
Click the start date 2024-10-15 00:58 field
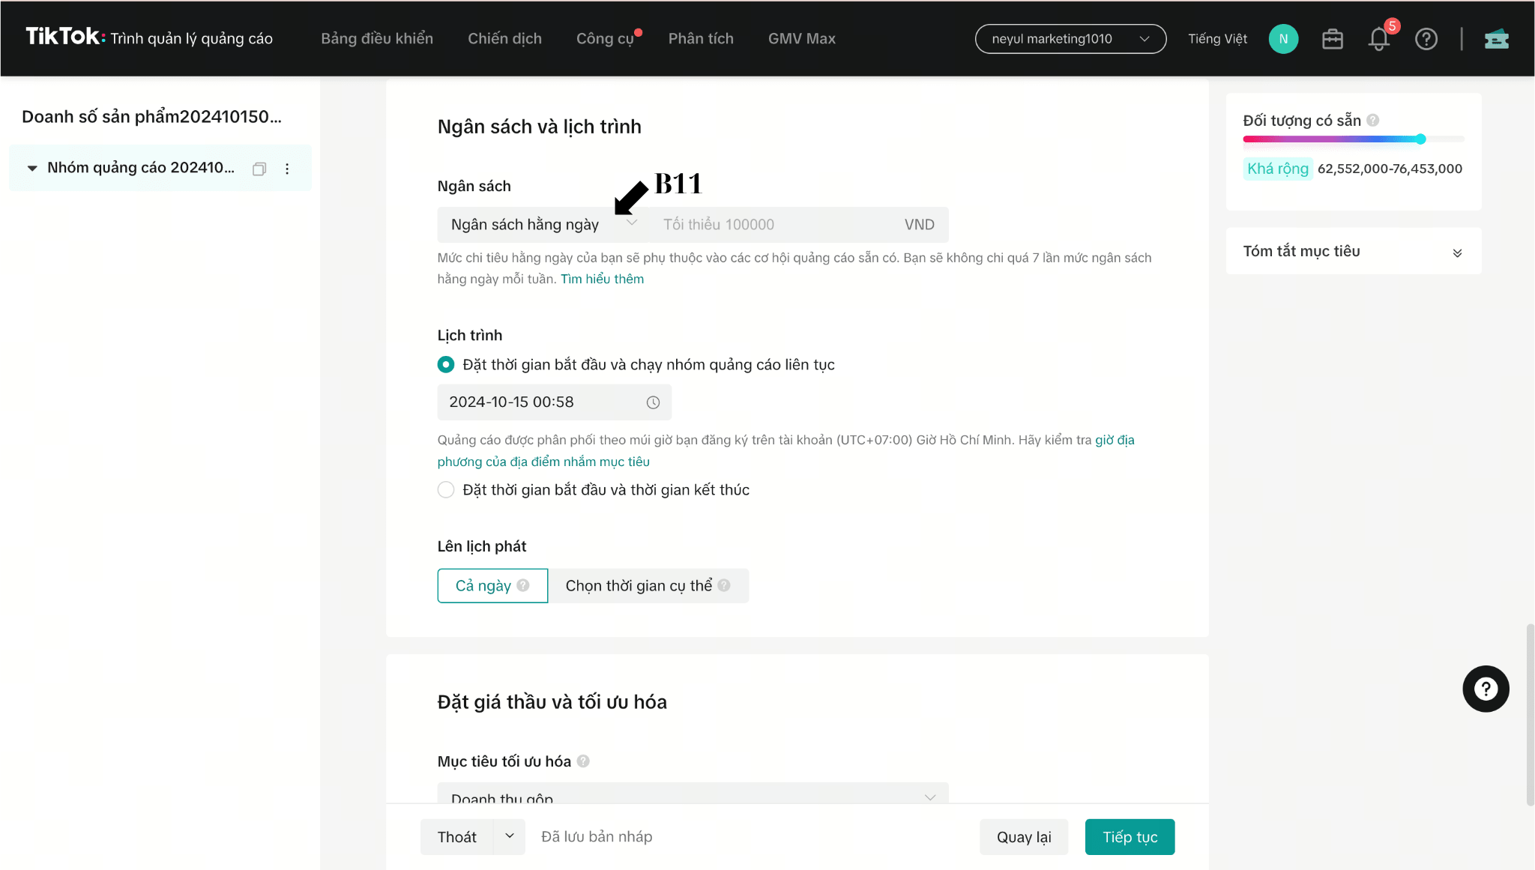tap(554, 402)
